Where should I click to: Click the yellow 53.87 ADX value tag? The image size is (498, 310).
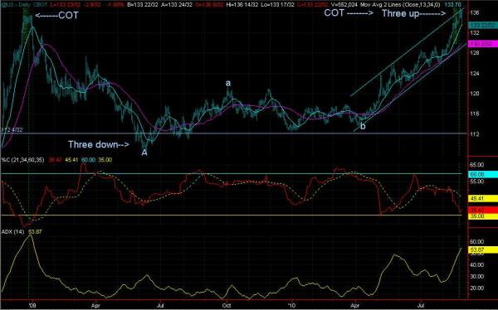click(483, 250)
